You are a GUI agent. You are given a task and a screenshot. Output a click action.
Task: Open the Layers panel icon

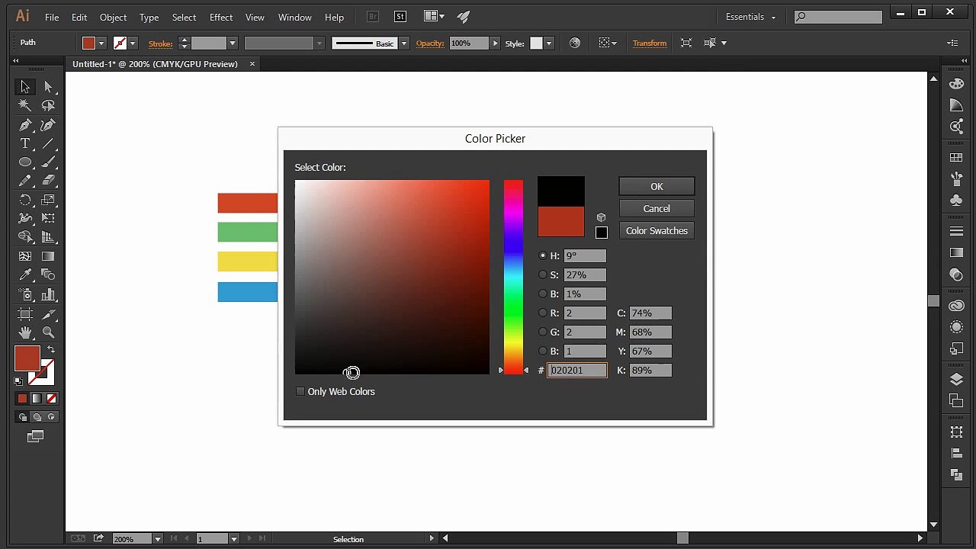[956, 380]
